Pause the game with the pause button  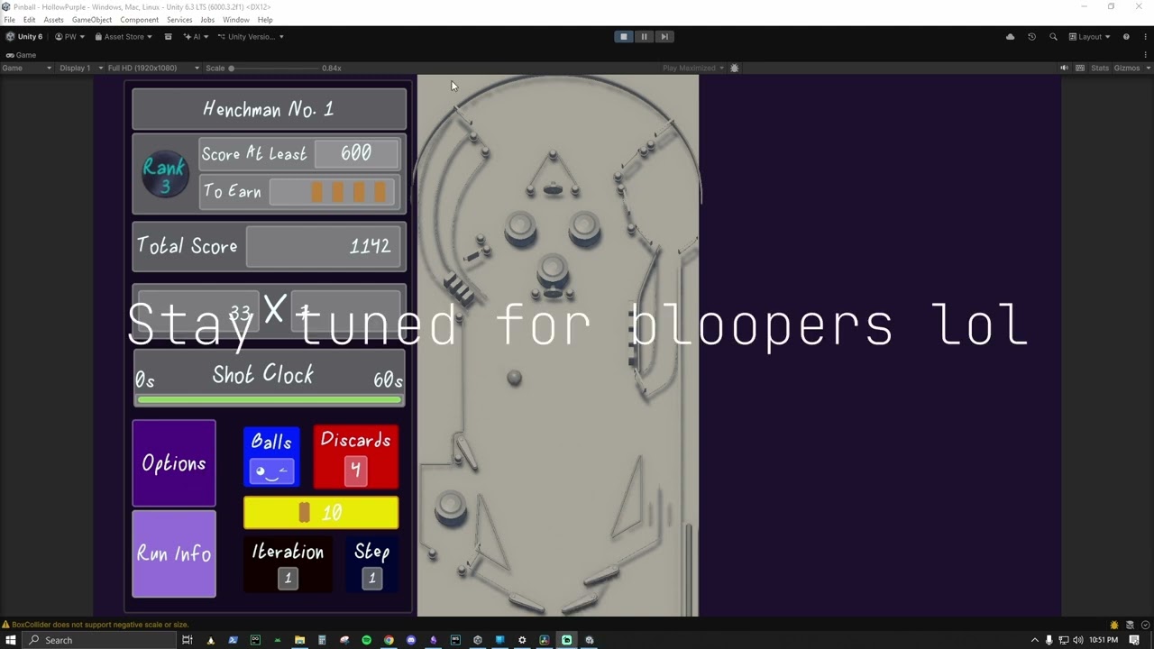coord(644,37)
